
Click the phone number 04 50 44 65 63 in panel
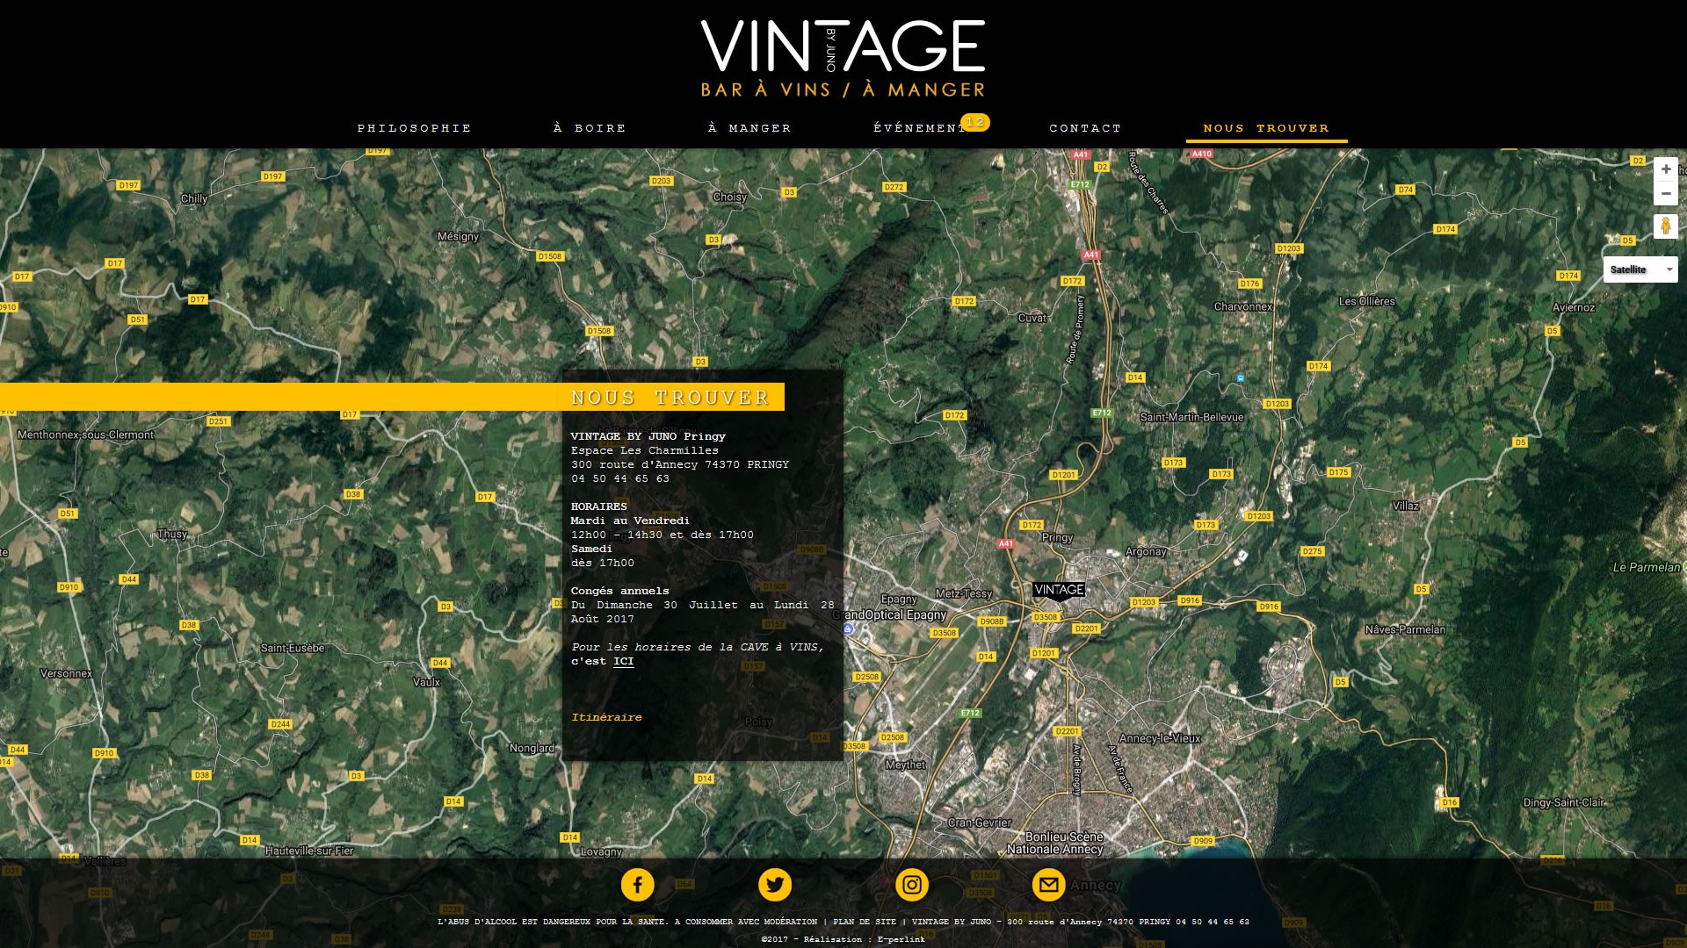(620, 478)
